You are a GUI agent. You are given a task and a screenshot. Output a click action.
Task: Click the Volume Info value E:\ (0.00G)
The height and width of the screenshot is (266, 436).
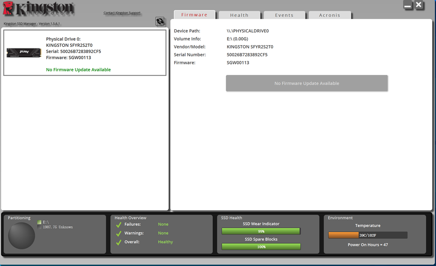(238, 39)
